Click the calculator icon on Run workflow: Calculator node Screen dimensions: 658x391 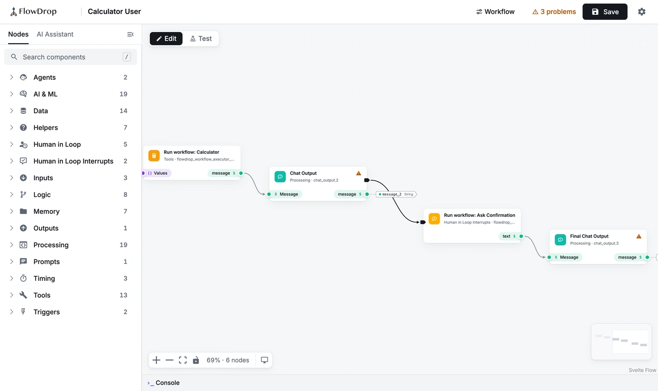pos(154,155)
